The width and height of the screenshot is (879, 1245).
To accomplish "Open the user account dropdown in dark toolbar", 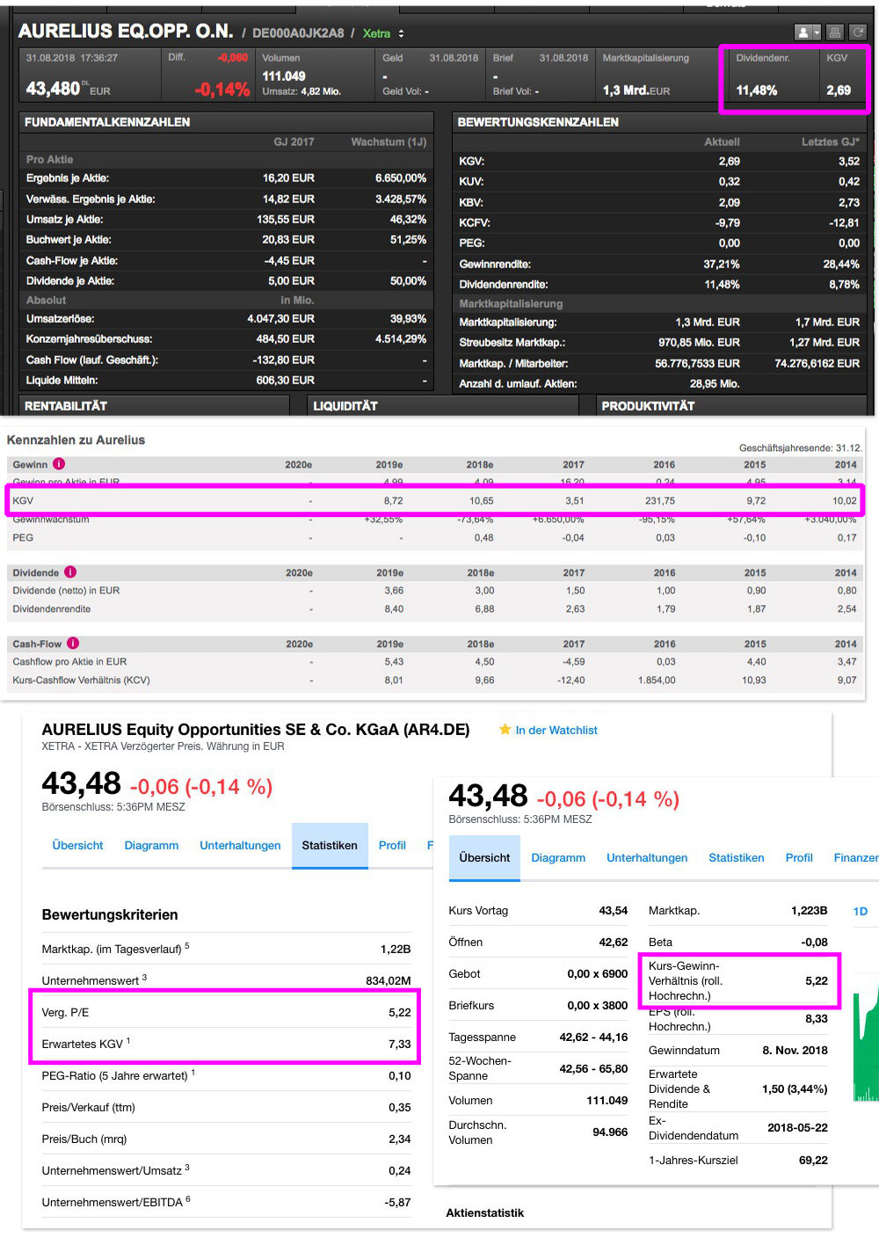I will (807, 33).
